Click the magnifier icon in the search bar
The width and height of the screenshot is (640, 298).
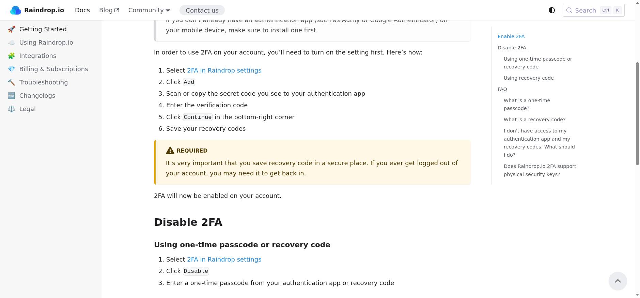(x=569, y=10)
